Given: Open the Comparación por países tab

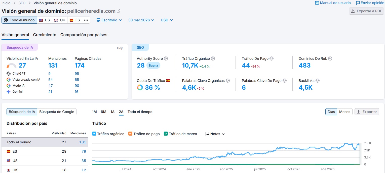Looking at the screenshot, I should point(84,35).
